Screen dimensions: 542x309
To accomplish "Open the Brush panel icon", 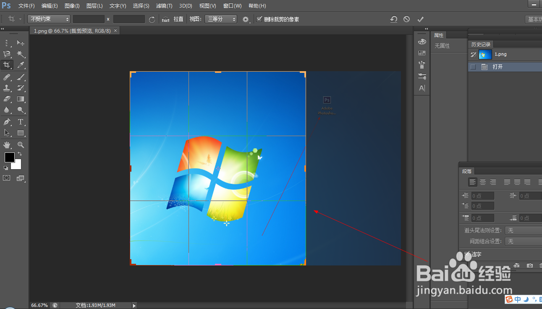I will tap(422, 76).
